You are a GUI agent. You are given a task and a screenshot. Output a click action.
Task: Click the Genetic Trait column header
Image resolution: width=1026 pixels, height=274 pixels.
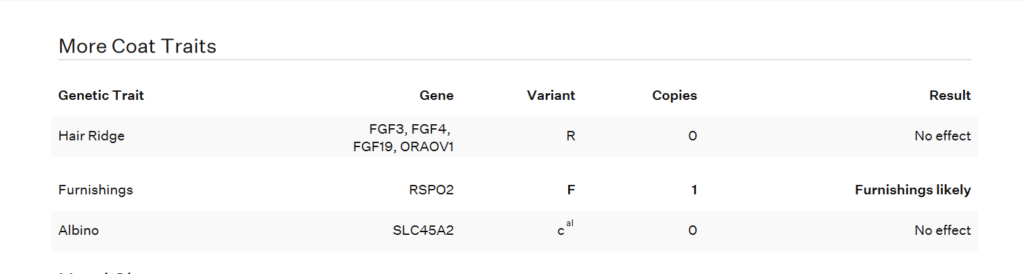tap(101, 95)
